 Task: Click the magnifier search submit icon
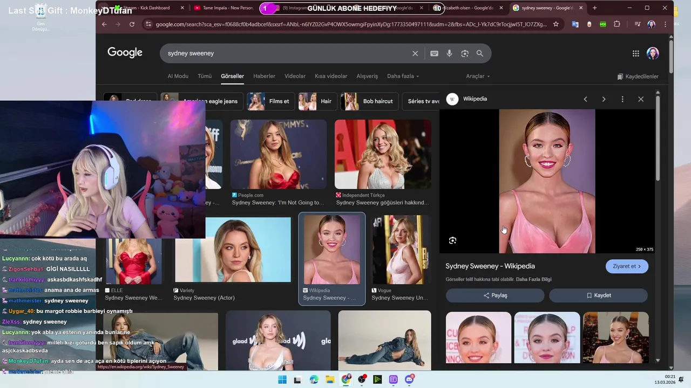[x=480, y=53]
